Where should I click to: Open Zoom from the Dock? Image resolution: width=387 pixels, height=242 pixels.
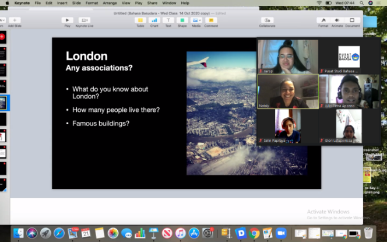click(281, 233)
